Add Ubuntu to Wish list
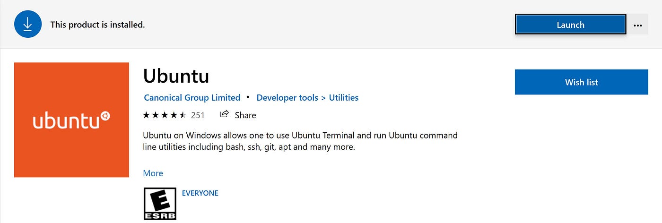The width and height of the screenshot is (662, 223). [x=581, y=82]
